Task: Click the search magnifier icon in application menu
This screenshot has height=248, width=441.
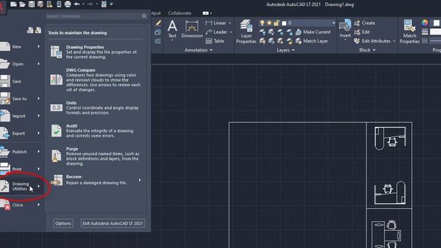Action: 144,17
